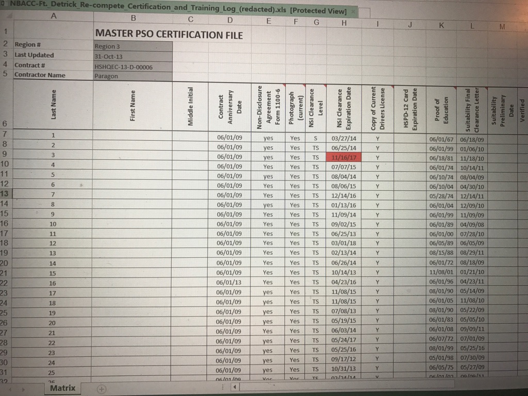528x396 pixels.
Task: Close the workbook tab with X
Action: point(353,10)
